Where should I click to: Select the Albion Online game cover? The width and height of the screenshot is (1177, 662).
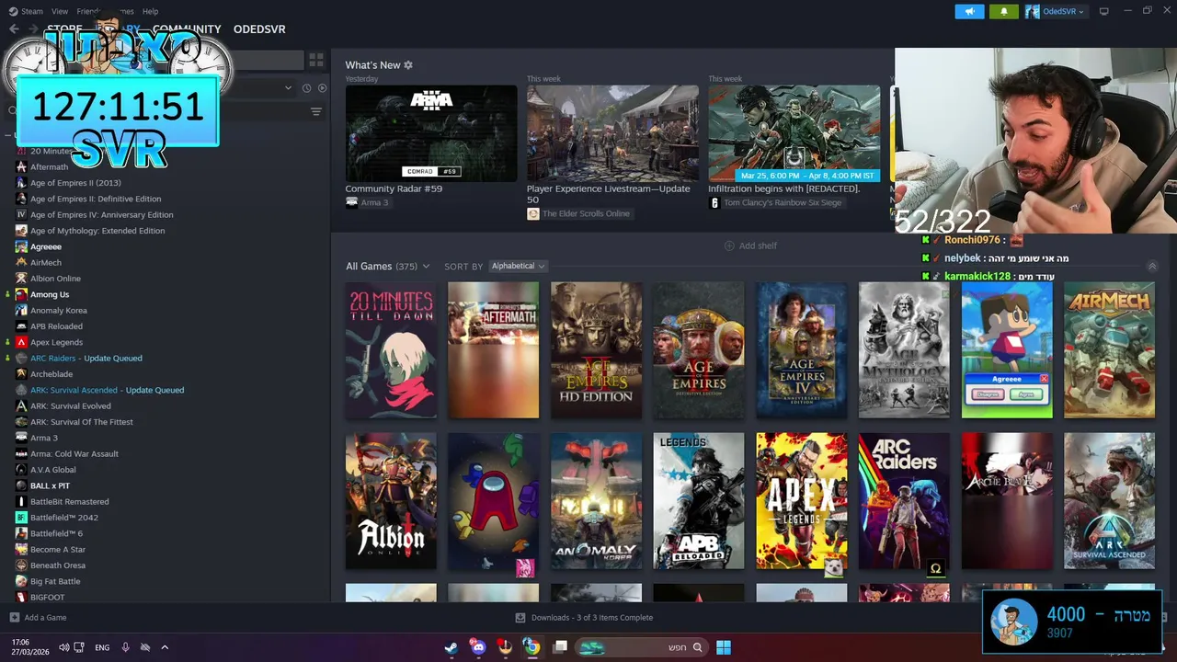coord(391,501)
